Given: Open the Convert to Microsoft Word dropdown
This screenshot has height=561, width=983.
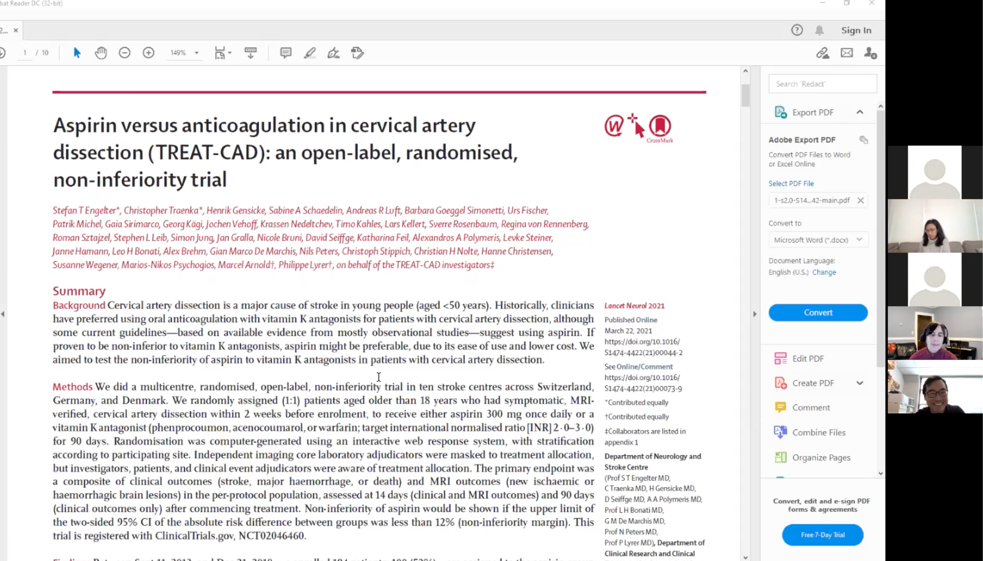Looking at the screenshot, I should (818, 239).
